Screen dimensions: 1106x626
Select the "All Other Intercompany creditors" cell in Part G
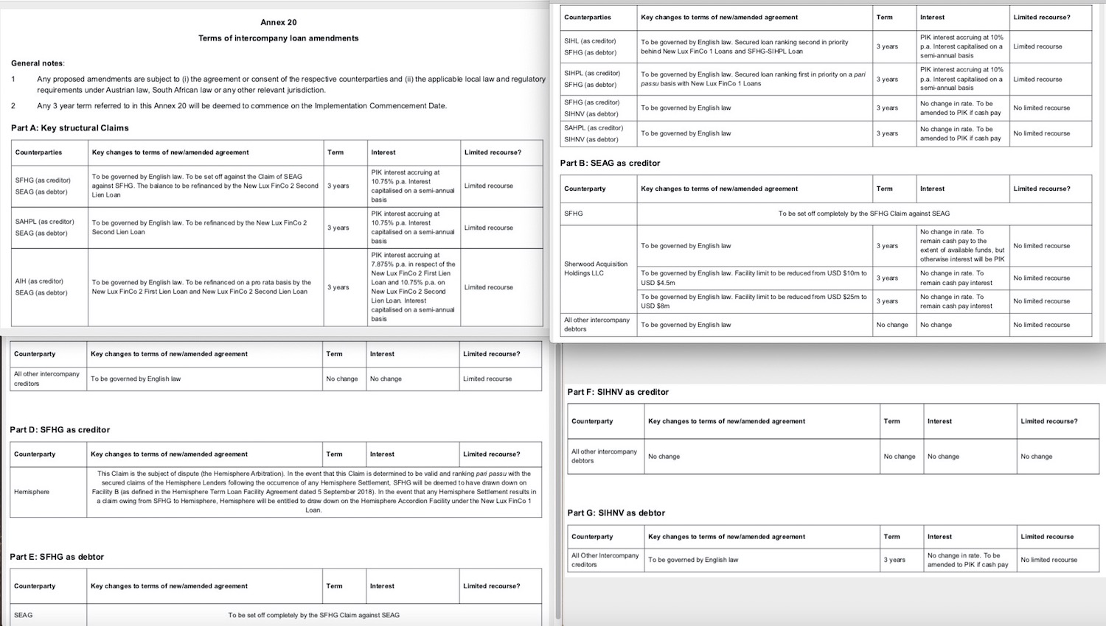click(605, 560)
